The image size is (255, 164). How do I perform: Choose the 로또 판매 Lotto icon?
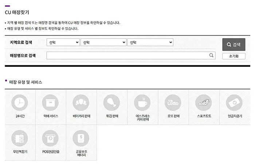pos(173,103)
